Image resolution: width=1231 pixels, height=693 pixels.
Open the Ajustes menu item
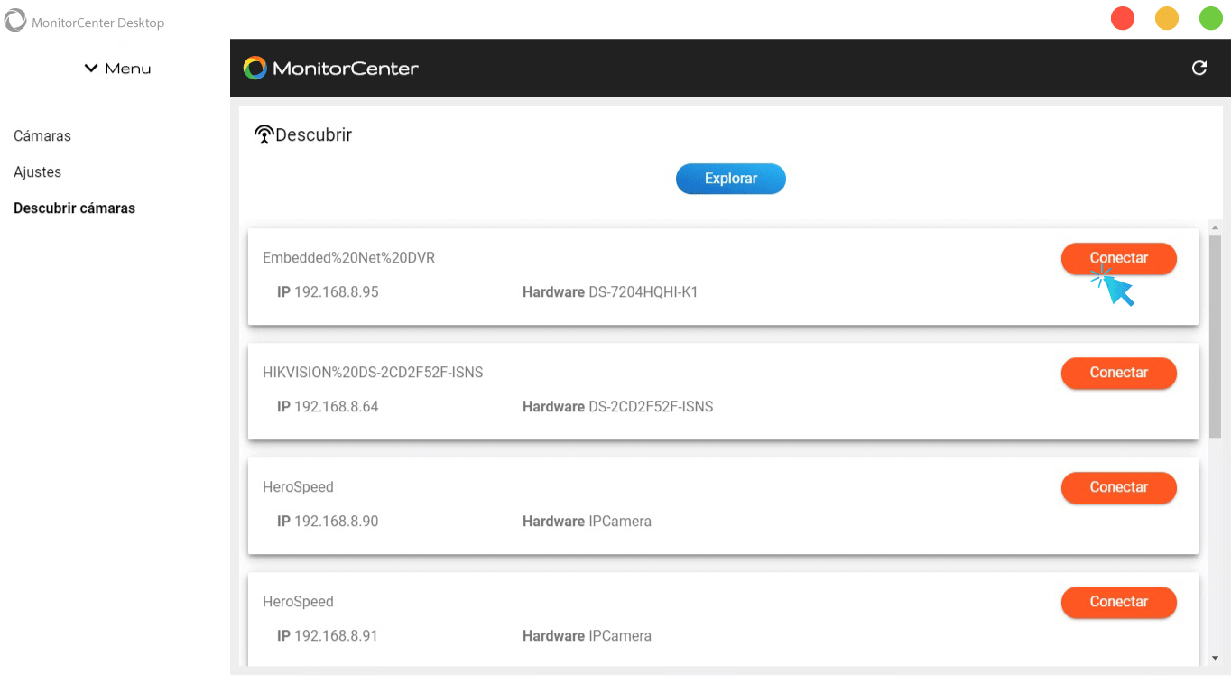click(x=38, y=171)
